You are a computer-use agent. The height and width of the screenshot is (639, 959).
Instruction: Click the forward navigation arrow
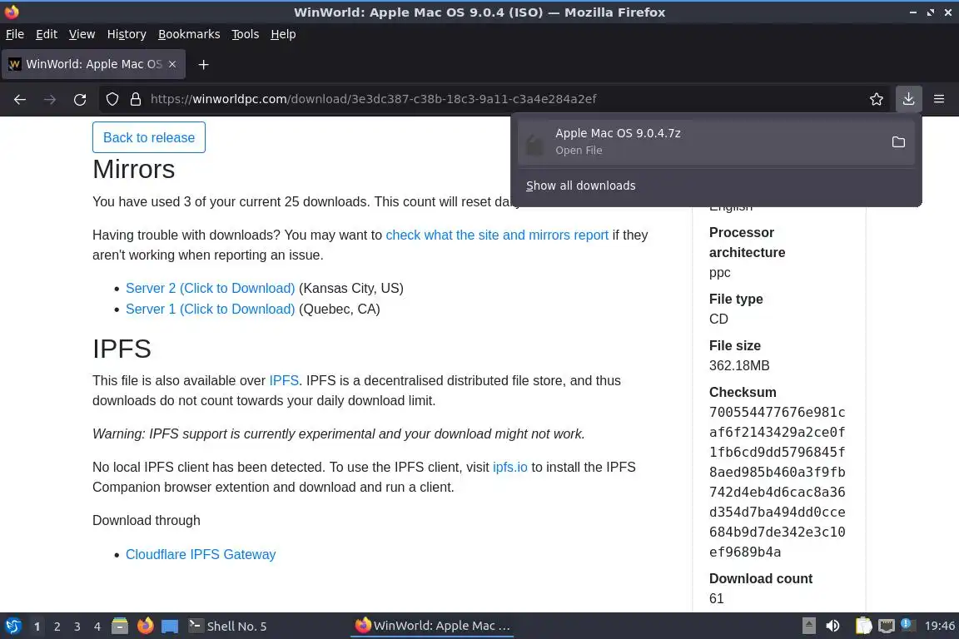pos(50,99)
